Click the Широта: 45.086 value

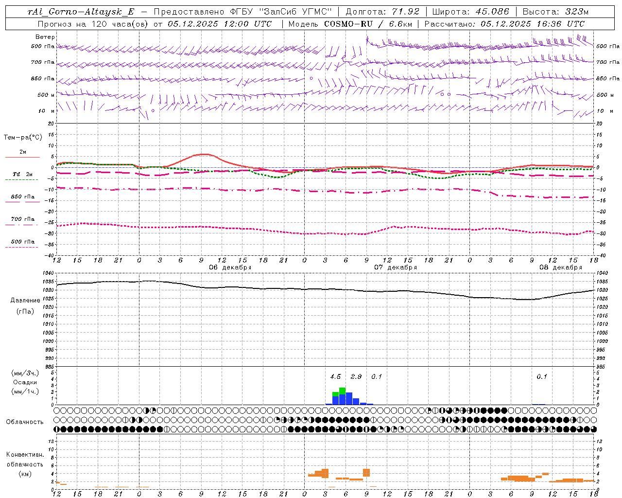click(x=471, y=12)
